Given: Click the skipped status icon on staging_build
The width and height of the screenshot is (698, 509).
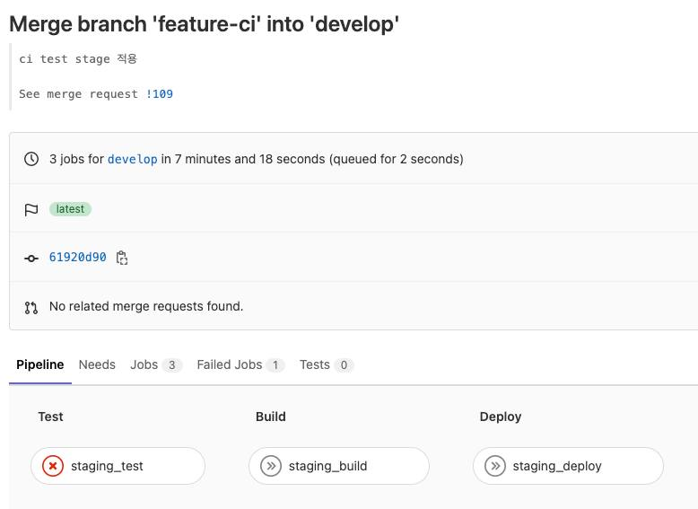Looking at the screenshot, I should pos(271,466).
